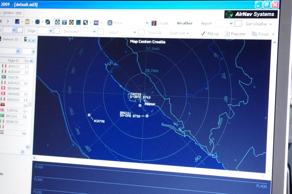Click the Forum button
Viewport: 292px width, 194px height.
pyautogui.click(x=260, y=34)
